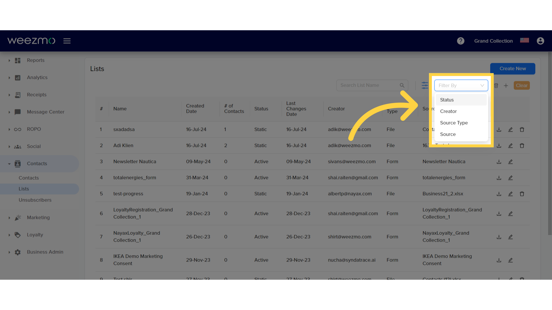552x310 pixels.
Task: Choose Source Type in the filter list
Action: 461,123
